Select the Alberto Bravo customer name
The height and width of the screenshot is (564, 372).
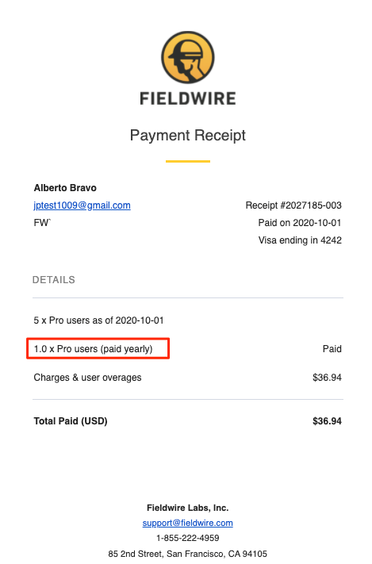click(65, 188)
